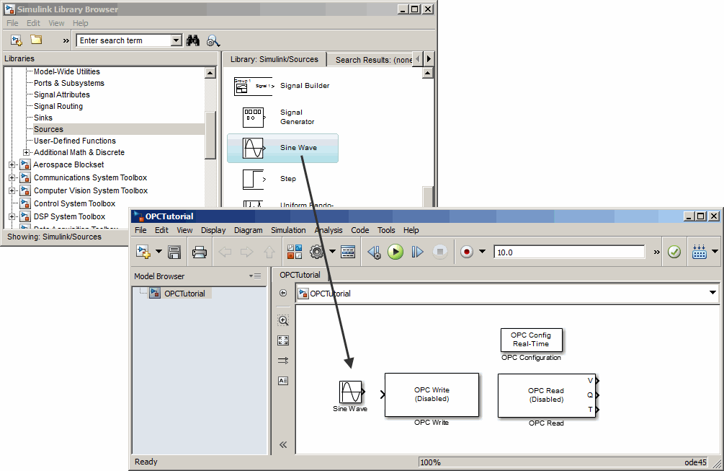Click the search term input field
Viewport: 724px width, 471px height.
point(124,40)
